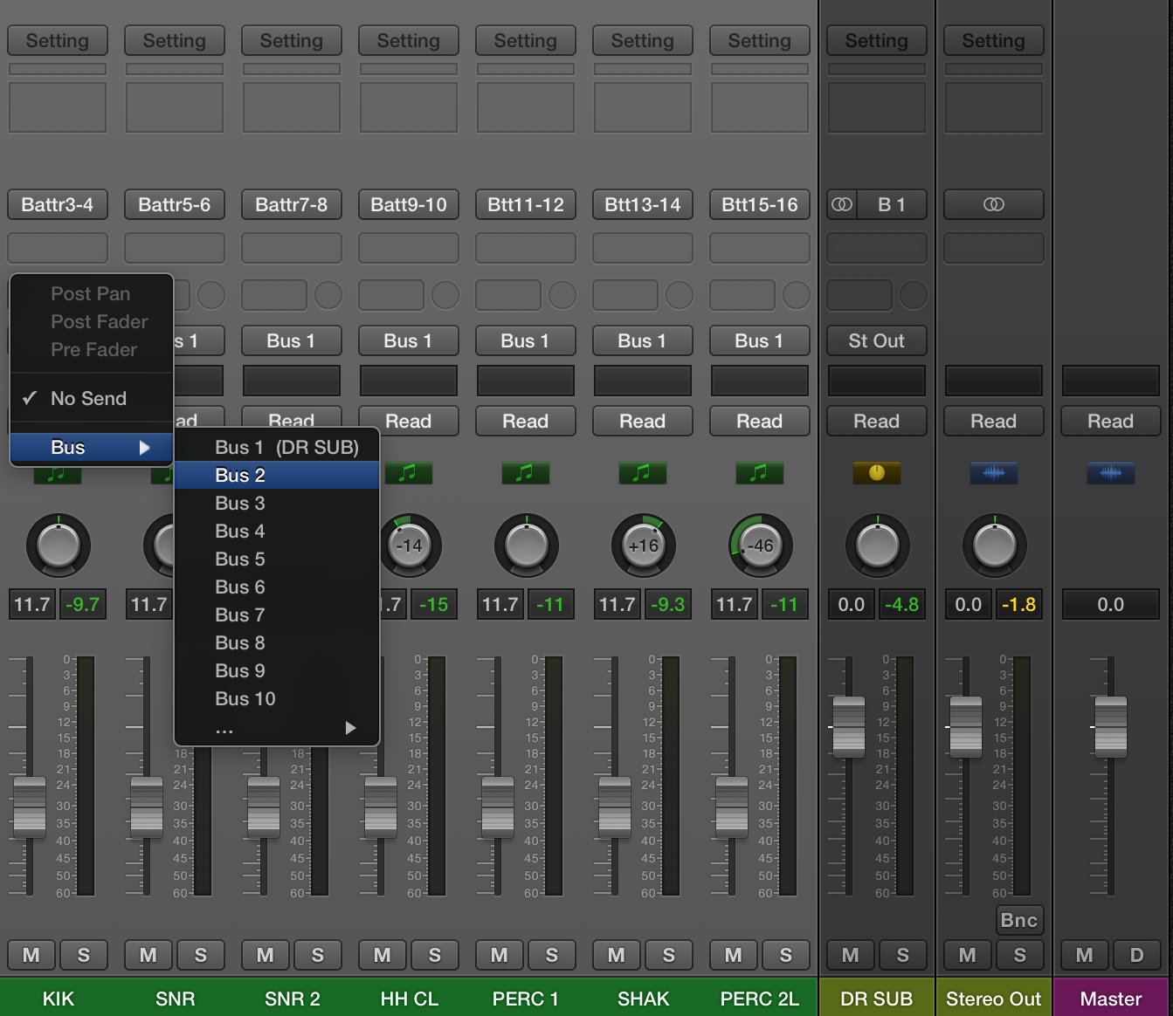Mute the Stereo Out channel
The image size is (1173, 1016).
click(x=967, y=955)
